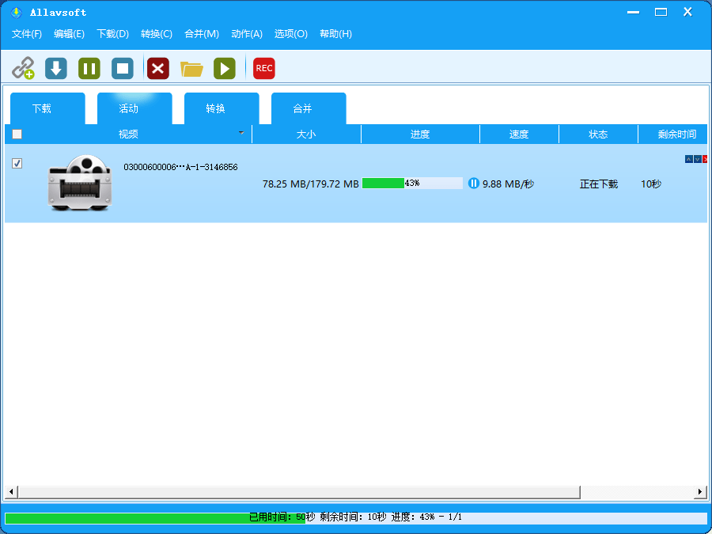The width and height of the screenshot is (712, 534).
Task: Click the horizontal scrollbar left arrow
Action: pyautogui.click(x=11, y=491)
